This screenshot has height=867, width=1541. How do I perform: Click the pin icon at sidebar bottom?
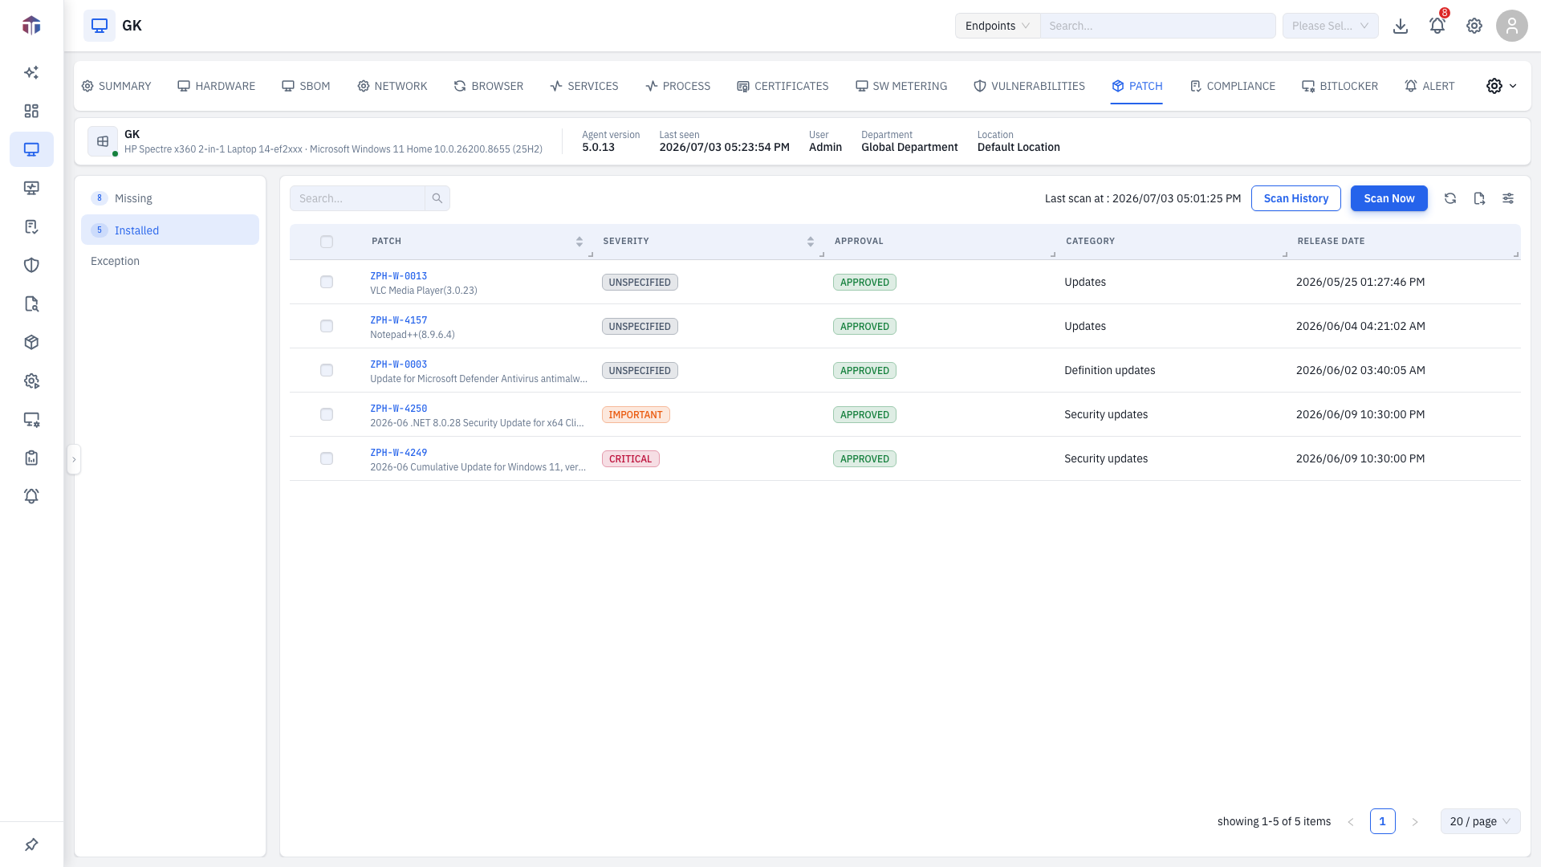point(31,845)
